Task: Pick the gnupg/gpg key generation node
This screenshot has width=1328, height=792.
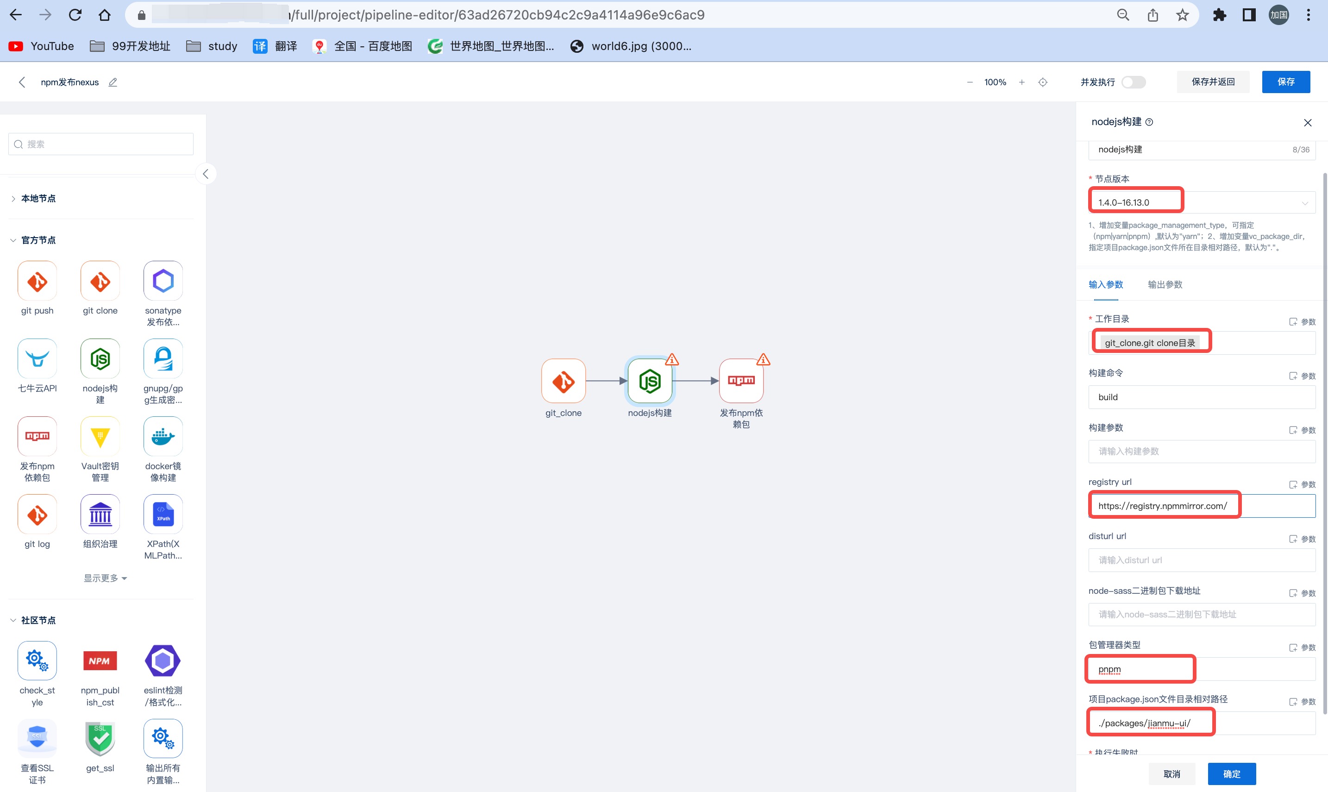Action: [x=163, y=358]
